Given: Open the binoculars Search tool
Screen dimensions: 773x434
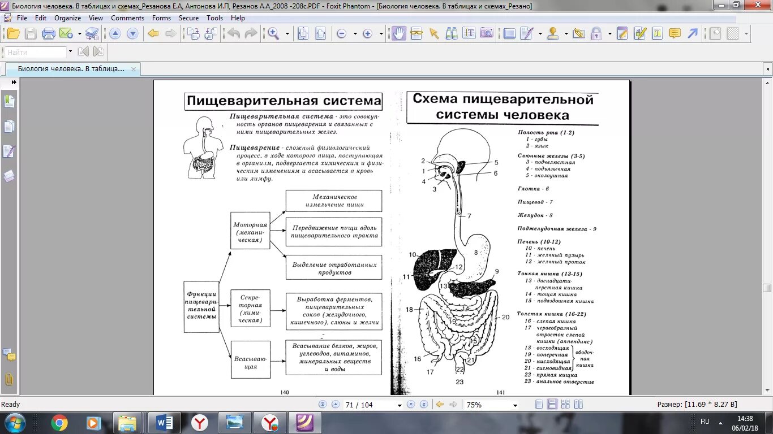Looking at the screenshot, I should [452, 33].
